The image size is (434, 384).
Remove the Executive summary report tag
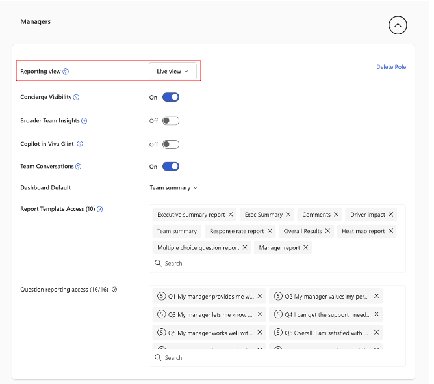pyautogui.click(x=231, y=214)
